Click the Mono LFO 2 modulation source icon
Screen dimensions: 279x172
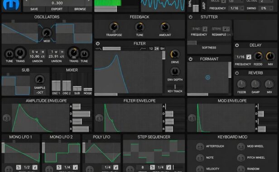point(49,169)
